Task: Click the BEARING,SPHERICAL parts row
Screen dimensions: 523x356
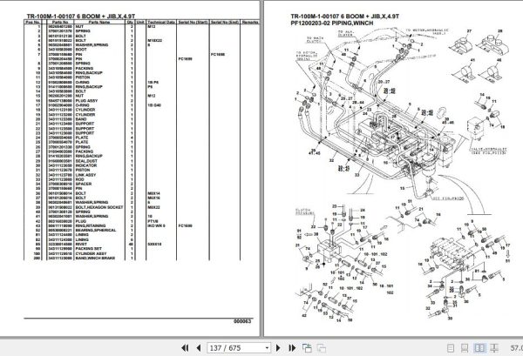Action: 141,230
